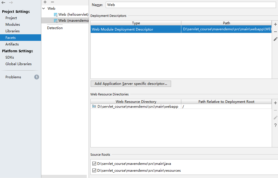
Task: Go to Global Libraries settings
Action: pos(18,64)
